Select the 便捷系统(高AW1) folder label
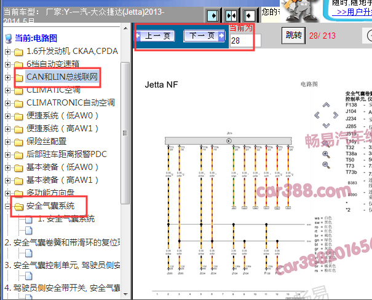372x300 pixels. (62, 129)
